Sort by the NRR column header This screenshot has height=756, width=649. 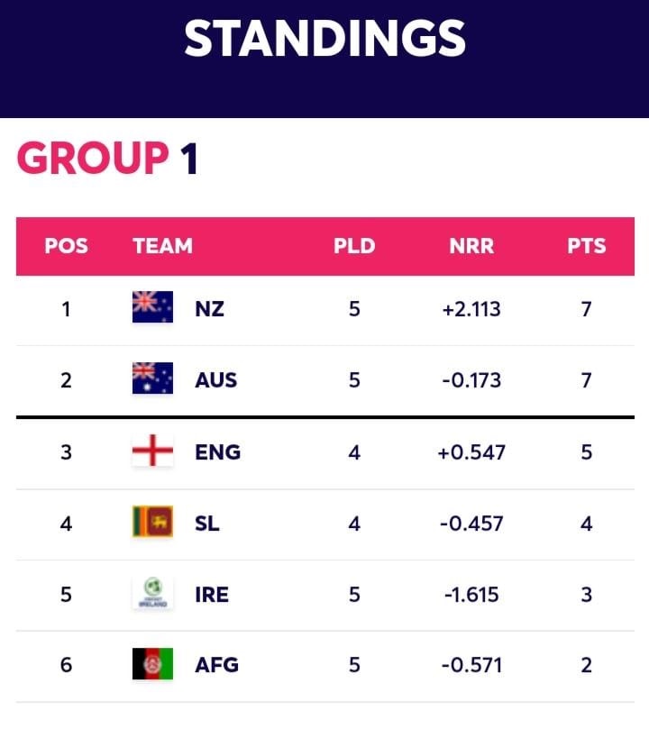tap(471, 246)
